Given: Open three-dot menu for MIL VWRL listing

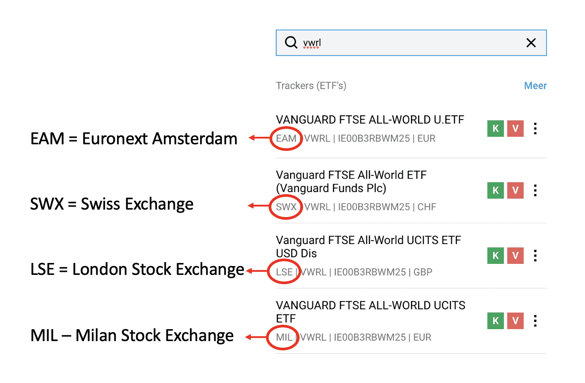Looking at the screenshot, I should point(536,321).
